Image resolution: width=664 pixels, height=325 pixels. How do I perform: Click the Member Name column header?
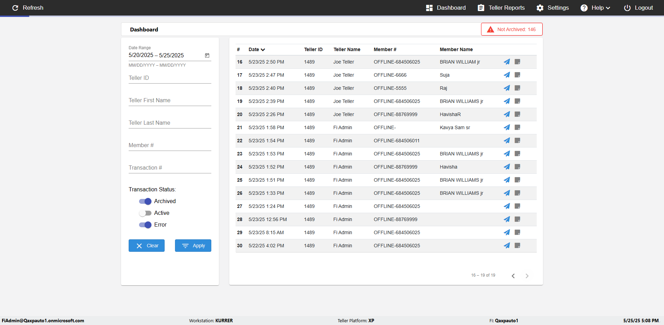pyautogui.click(x=456, y=49)
